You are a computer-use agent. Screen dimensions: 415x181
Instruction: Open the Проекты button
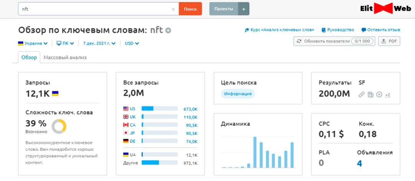(224, 9)
